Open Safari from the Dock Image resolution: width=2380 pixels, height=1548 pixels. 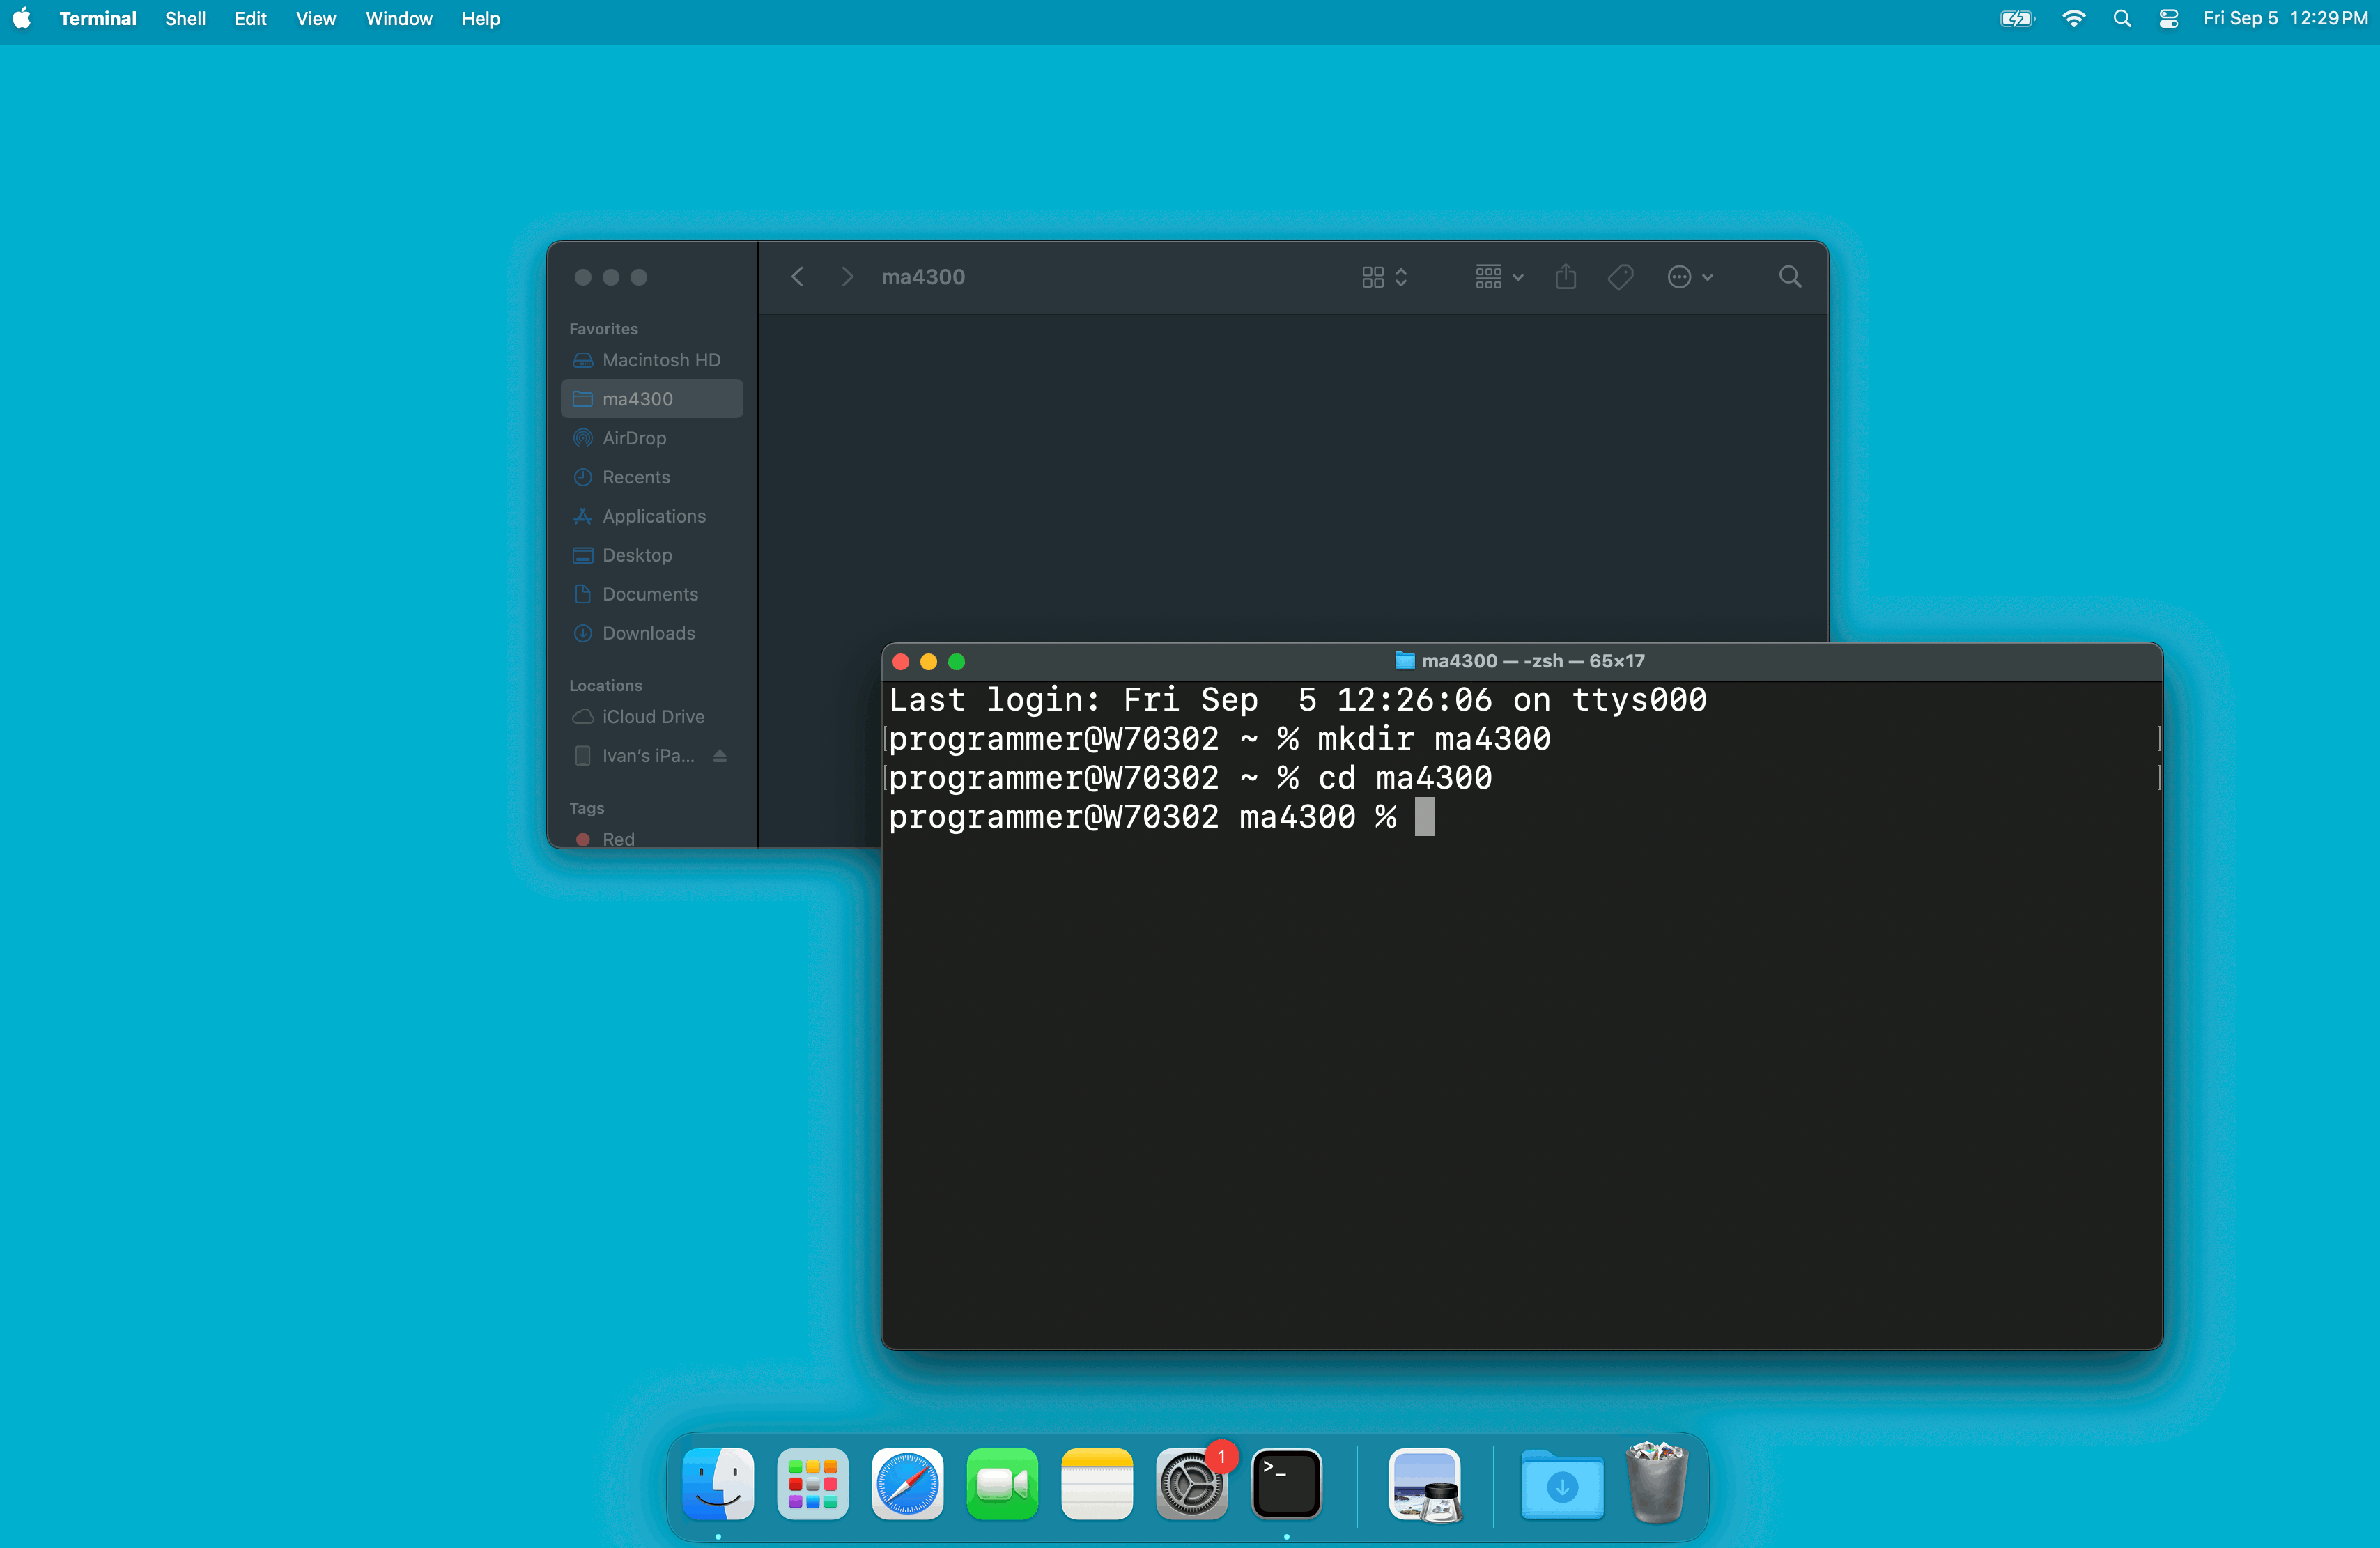tap(907, 1484)
